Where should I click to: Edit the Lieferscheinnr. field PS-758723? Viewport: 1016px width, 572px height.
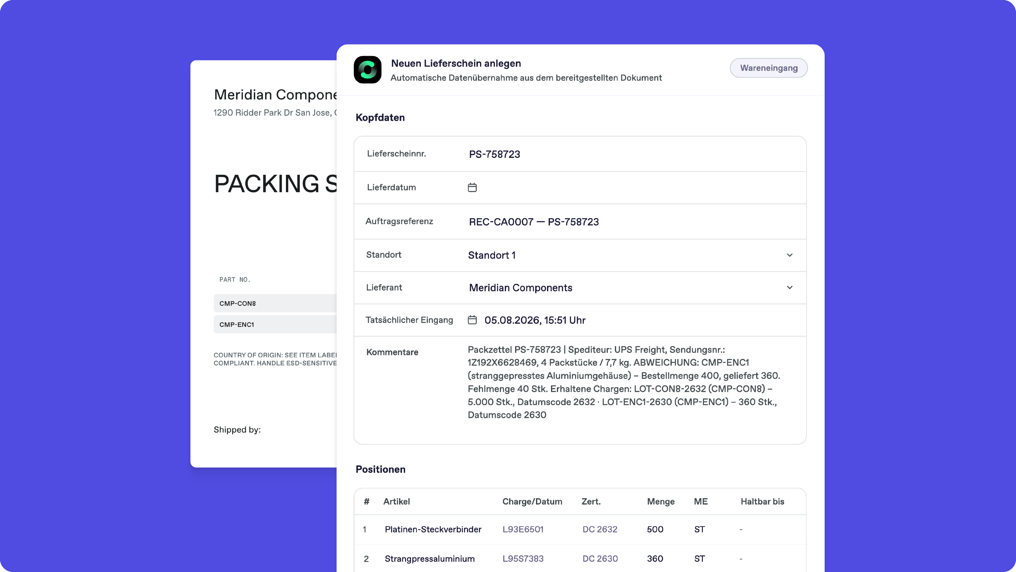coord(494,154)
